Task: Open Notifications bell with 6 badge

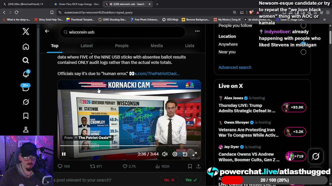Action: [x=26, y=74]
